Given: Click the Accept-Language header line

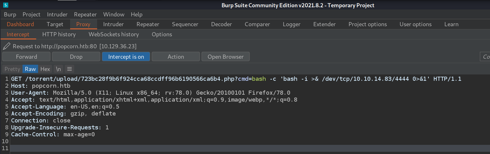Looking at the screenshot, I should (65, 106).
